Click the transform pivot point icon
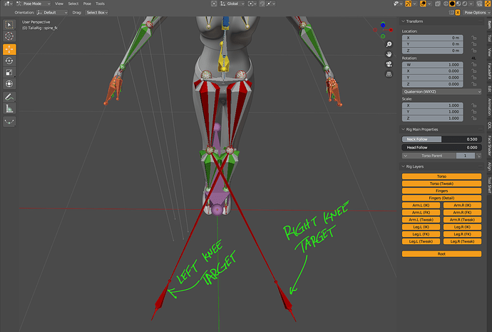Image resolution: width=492 pixels, height=332 pixels. point(252,4)
